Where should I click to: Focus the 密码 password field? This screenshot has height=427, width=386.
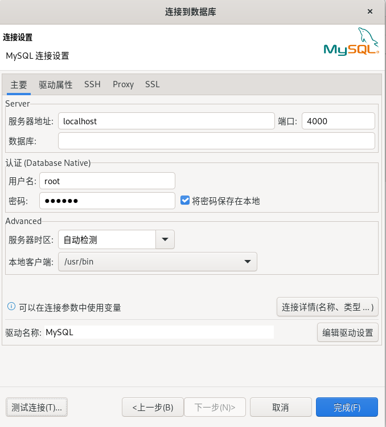(107, 201)
